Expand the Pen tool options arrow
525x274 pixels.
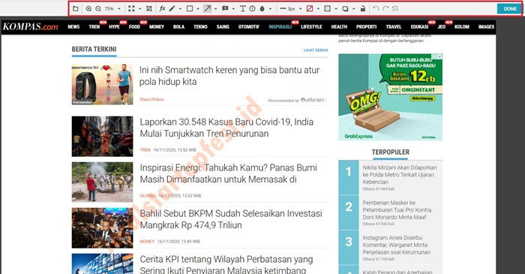click(x=180, y=9)
